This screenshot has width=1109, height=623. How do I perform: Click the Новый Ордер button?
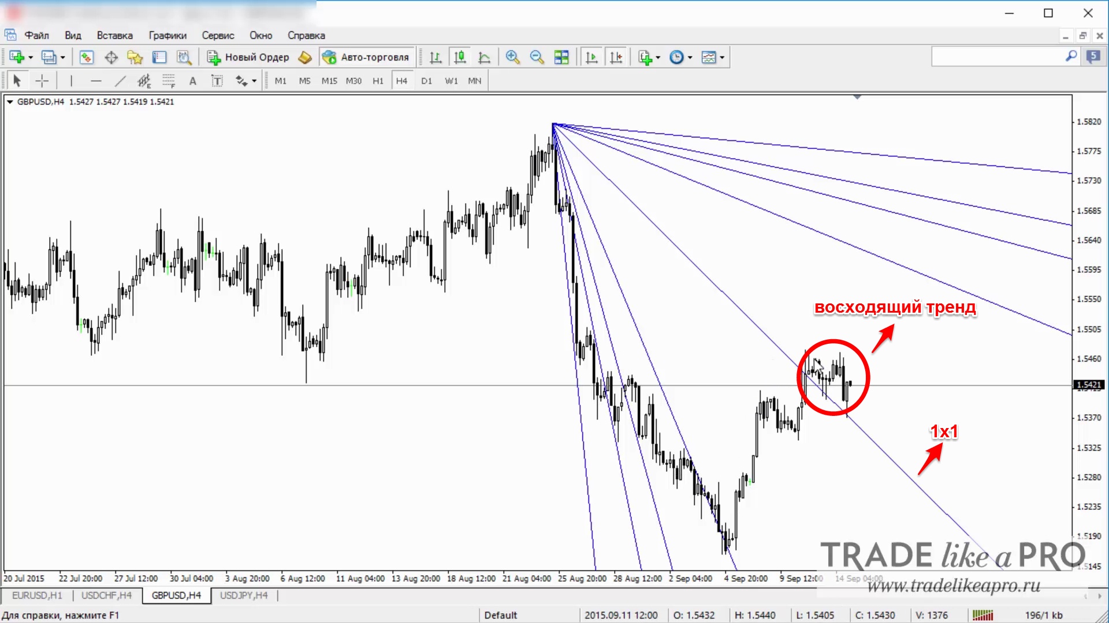coord(248,57)
